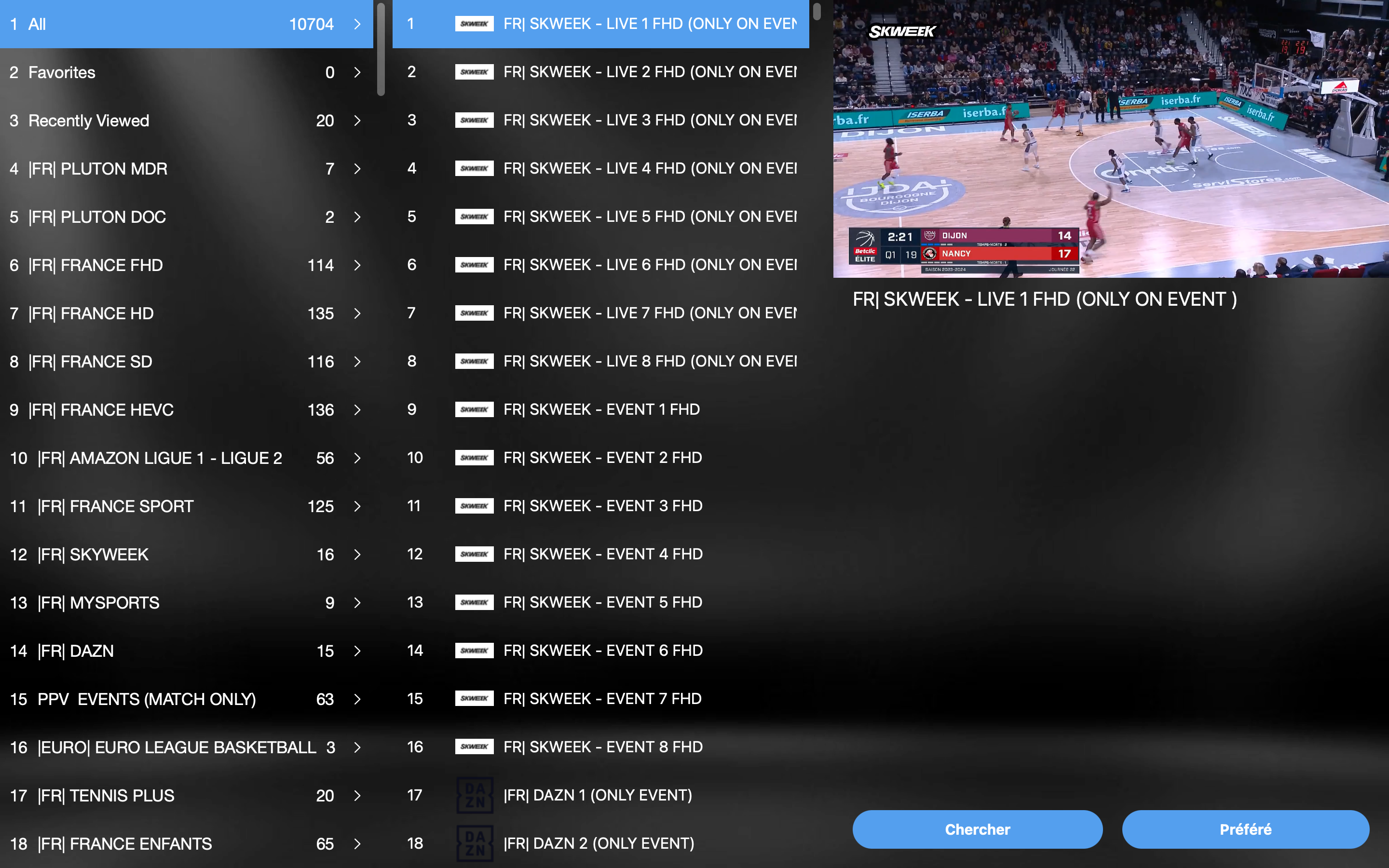The width and height of the screenshot is (1389, 868).
Task: Open |FR| SKYWEEK category
Action: click(x=187, y=555)
